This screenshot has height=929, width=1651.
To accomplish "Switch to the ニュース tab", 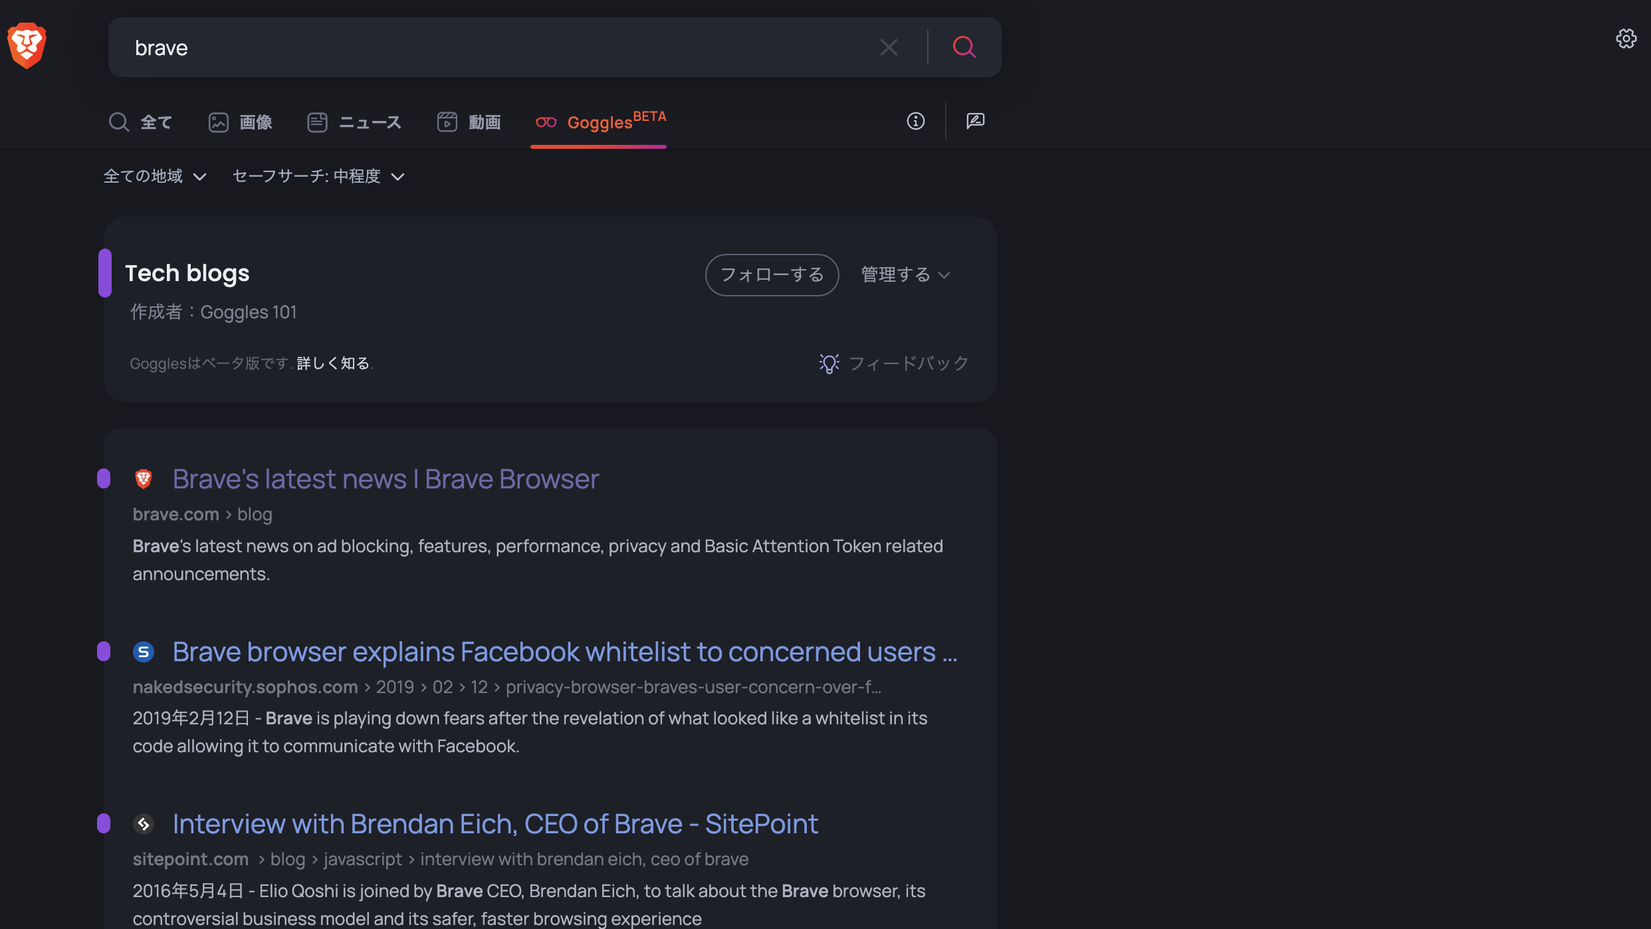I will (354, 122).
